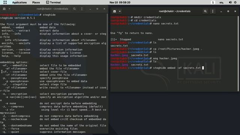
Task: Click the '-q, --quiet' option text
Action: click(x=10, y=132)
